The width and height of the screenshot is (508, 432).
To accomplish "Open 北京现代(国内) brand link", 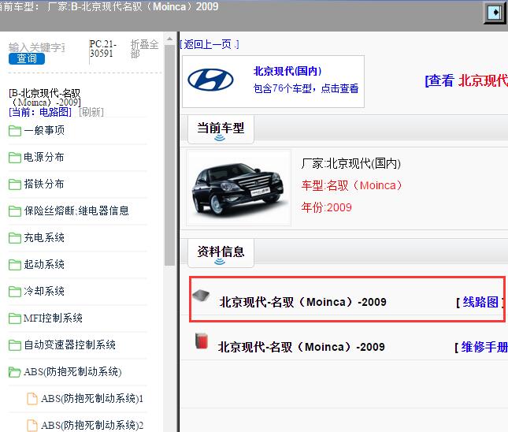I will click(287, 71).
